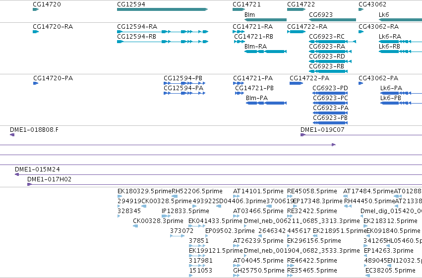Click the CG6923-PC protein label
The width and height of the screenshot is (422, 278).
pos(330,98)
